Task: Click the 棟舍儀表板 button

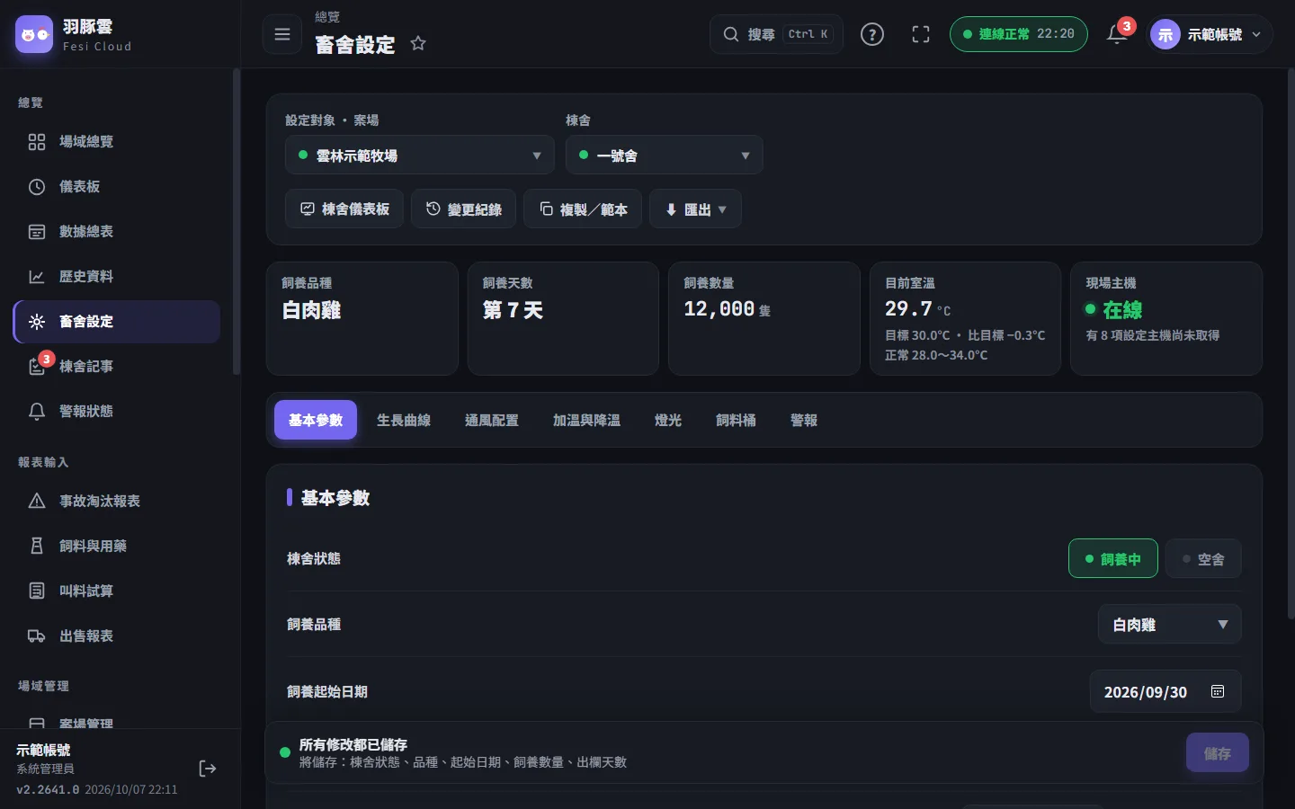Action: 344,209
